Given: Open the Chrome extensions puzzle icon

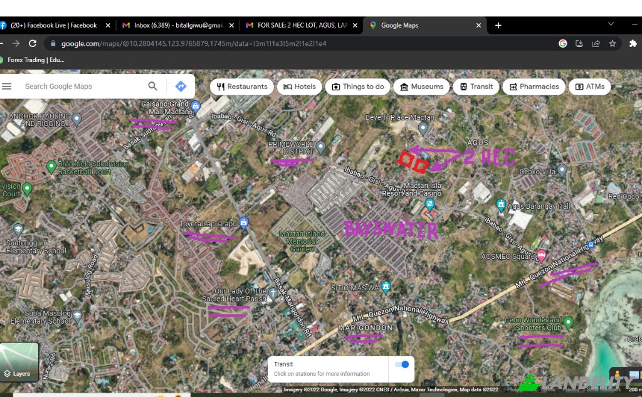Looking at the screenshot, I should [633, 44].
